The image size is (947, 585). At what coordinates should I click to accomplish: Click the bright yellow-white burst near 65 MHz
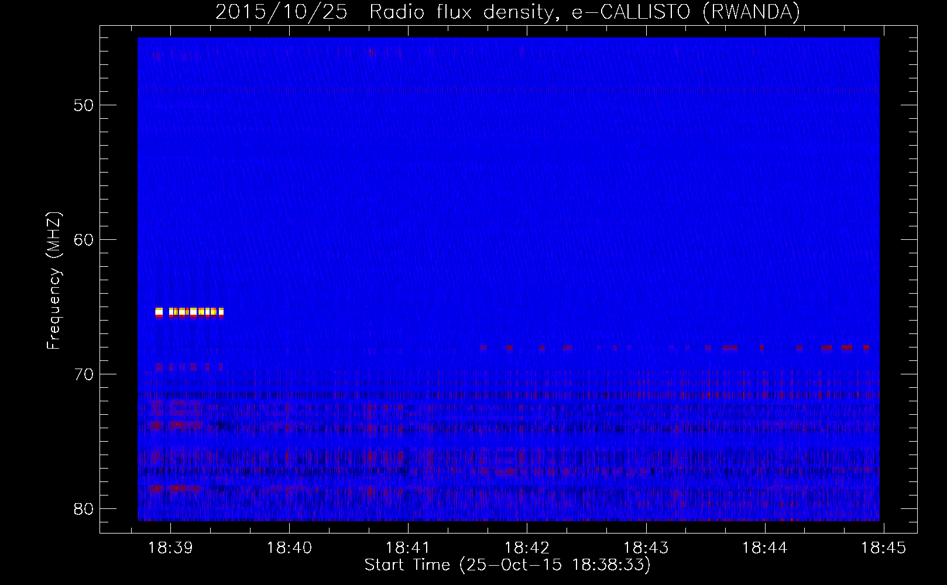[x=189, y=312]
